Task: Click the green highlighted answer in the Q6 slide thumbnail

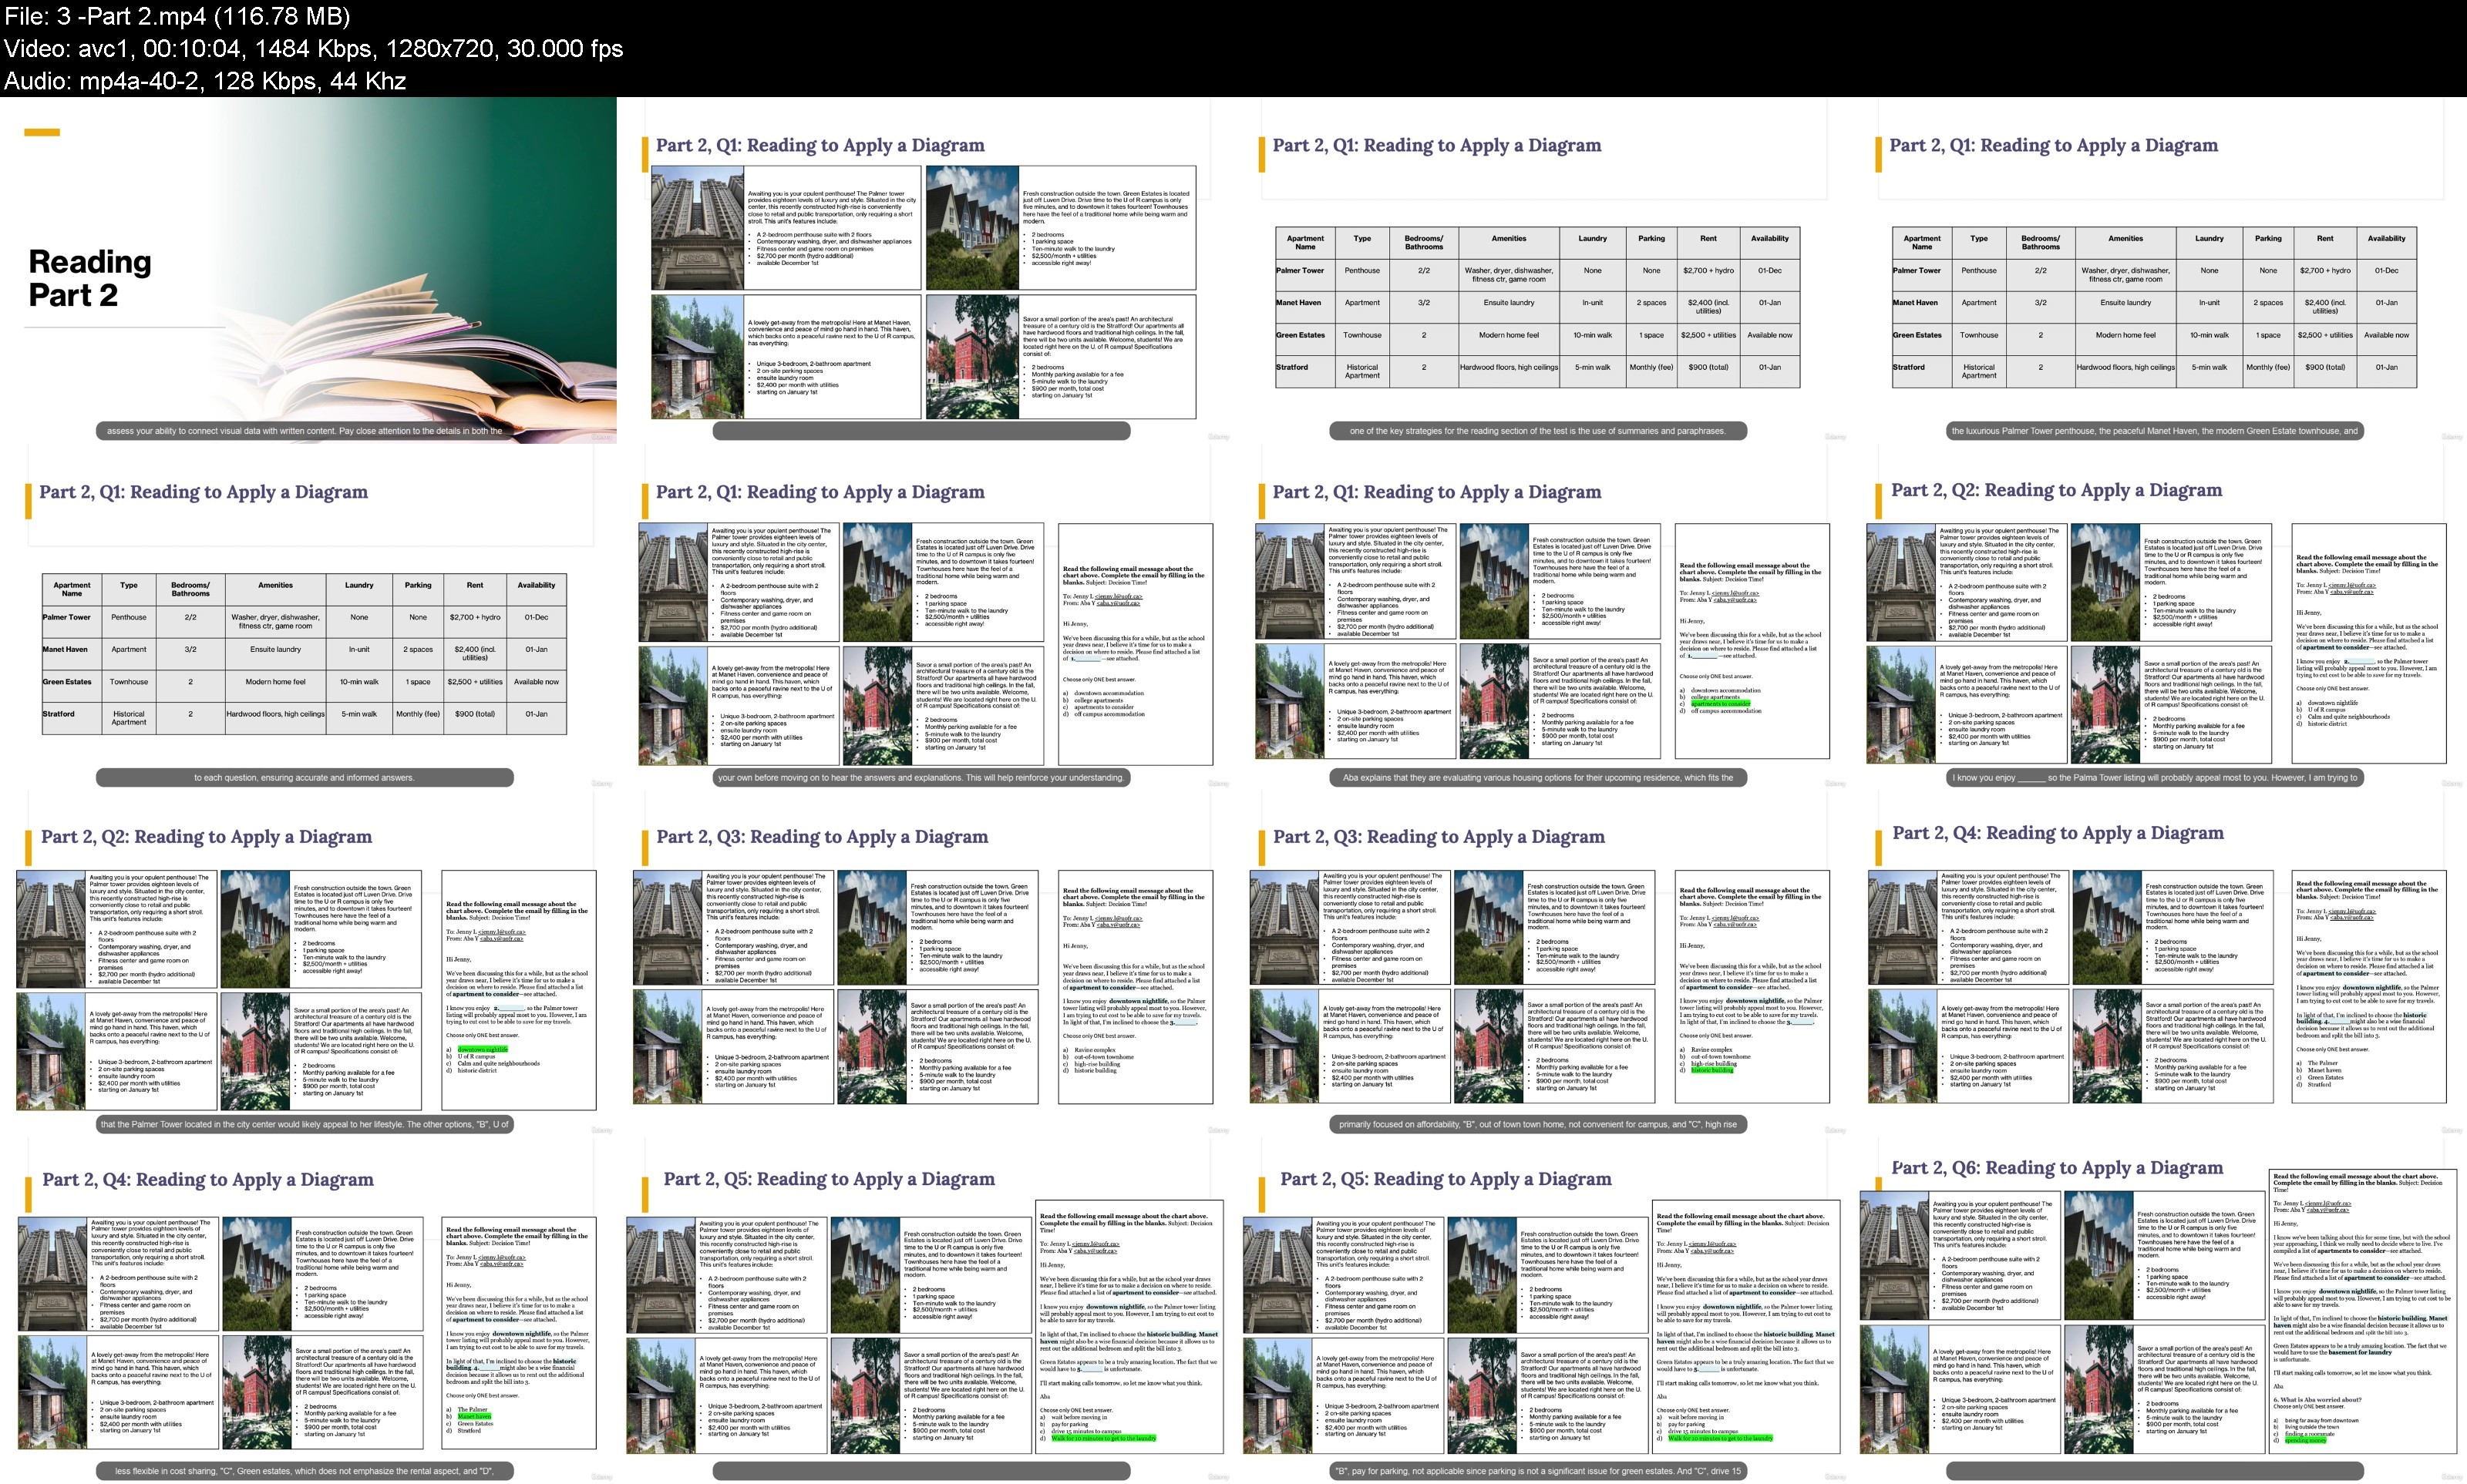Action: [x=2305, y=1440]
